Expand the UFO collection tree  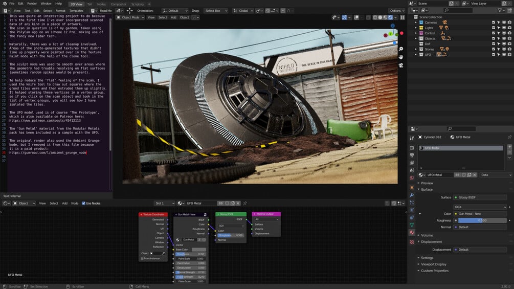[416, 54]
